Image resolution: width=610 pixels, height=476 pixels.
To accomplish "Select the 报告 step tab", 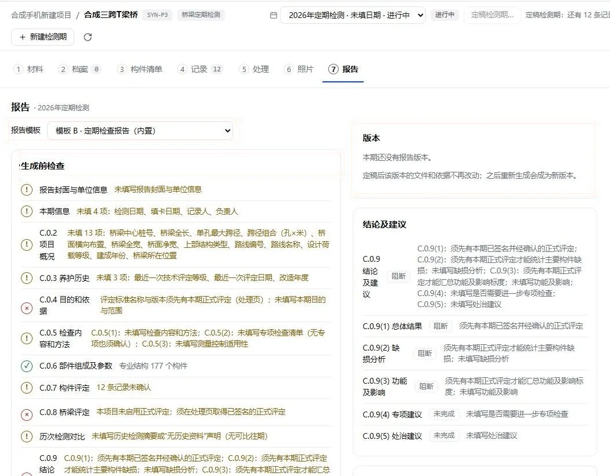I will coord(343,69).
